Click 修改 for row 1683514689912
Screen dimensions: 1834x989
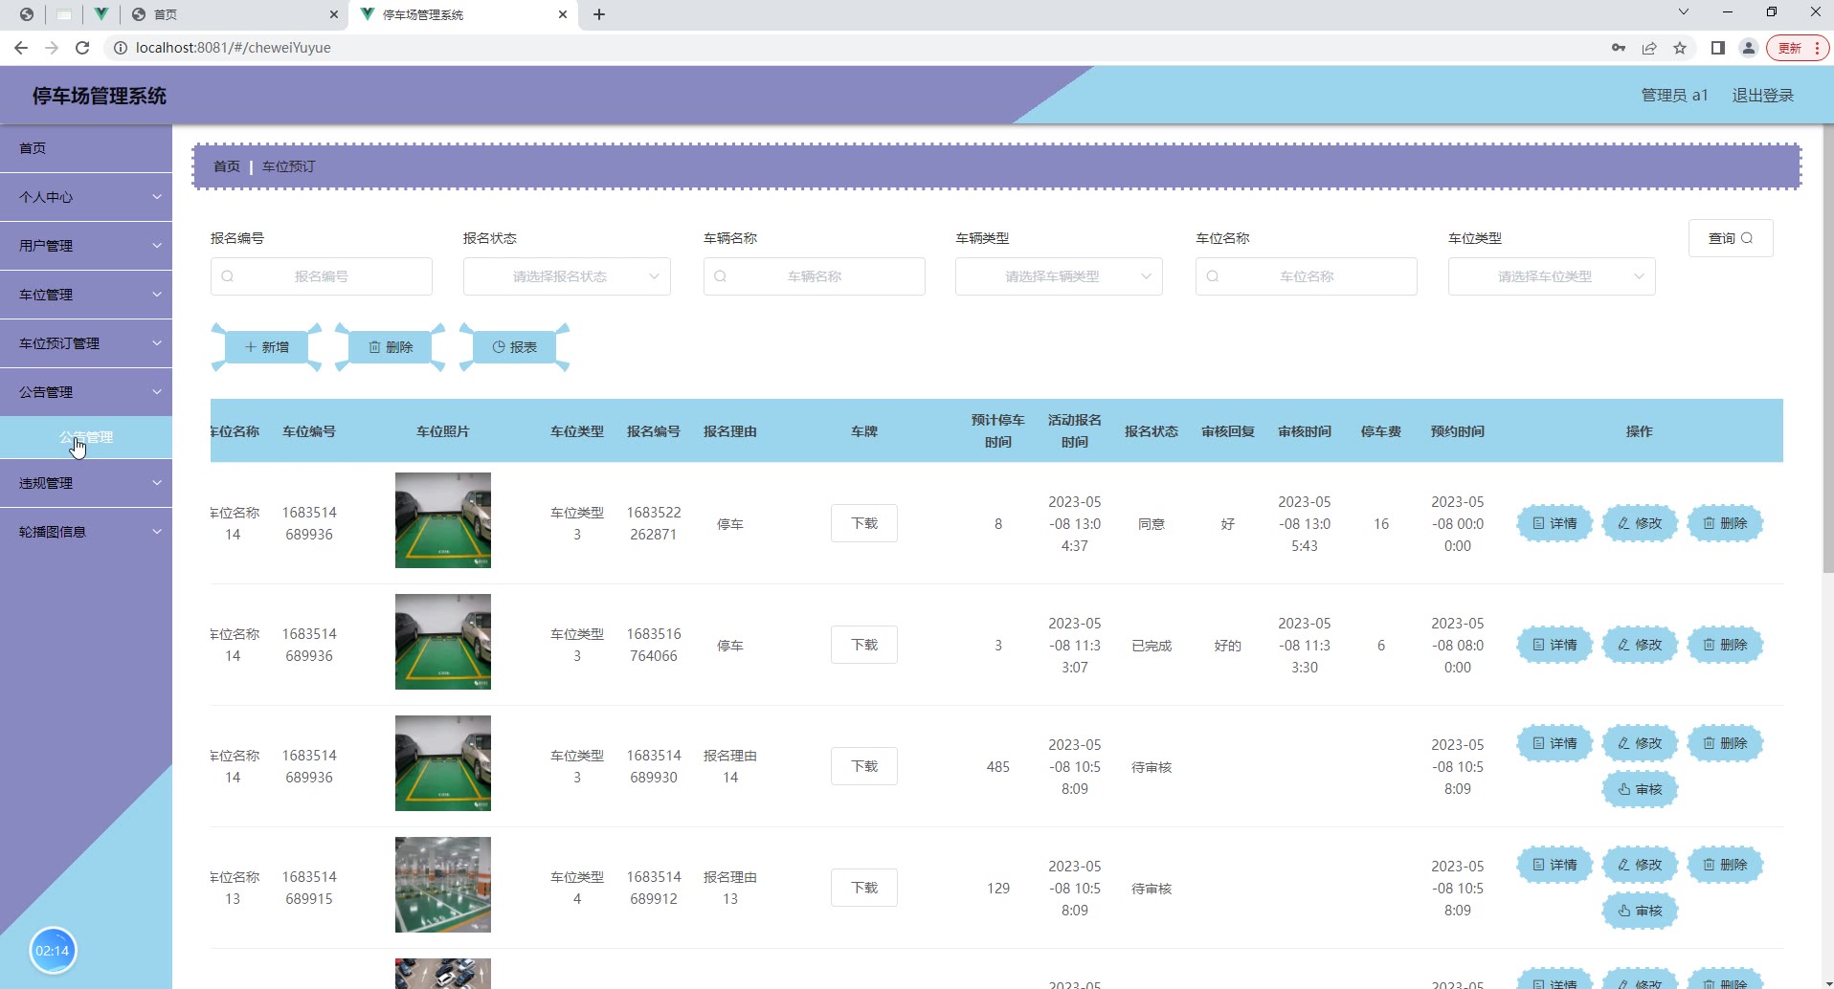[x=1640, y=865]
